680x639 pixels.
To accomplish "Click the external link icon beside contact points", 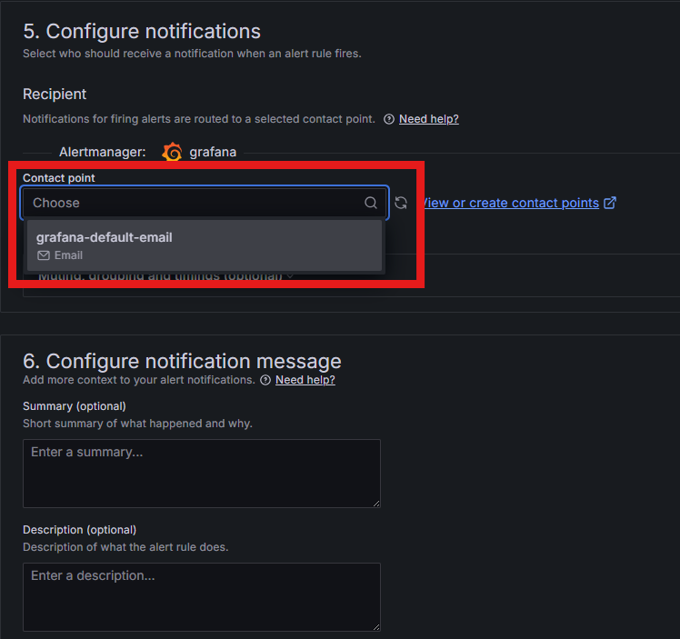I will (610, 203).
